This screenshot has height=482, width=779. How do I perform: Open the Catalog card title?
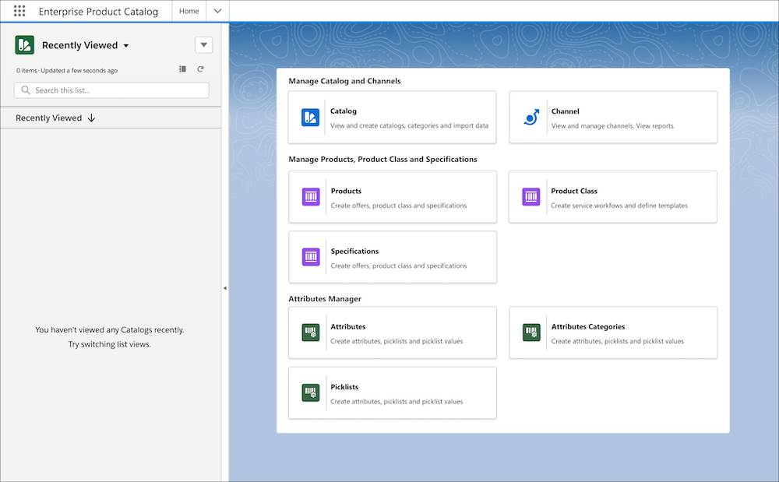(x=344, y=111)
